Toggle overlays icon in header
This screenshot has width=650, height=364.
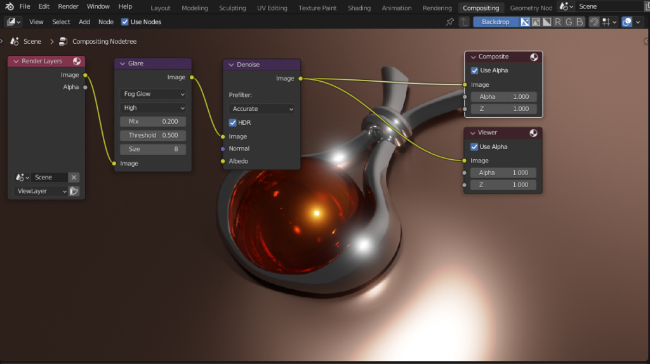[x=627, y=22]
